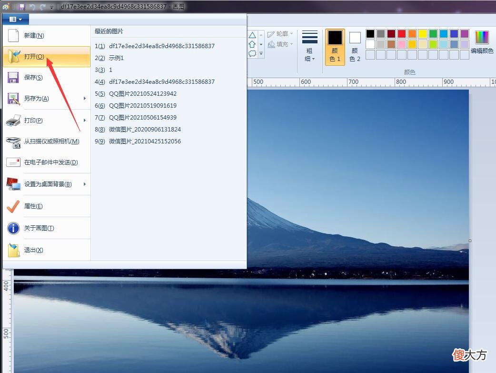This screenshot has height=373, width=496.
Task: Open recent file 微信图片_20210425152056
Action: tap(138, 141)
